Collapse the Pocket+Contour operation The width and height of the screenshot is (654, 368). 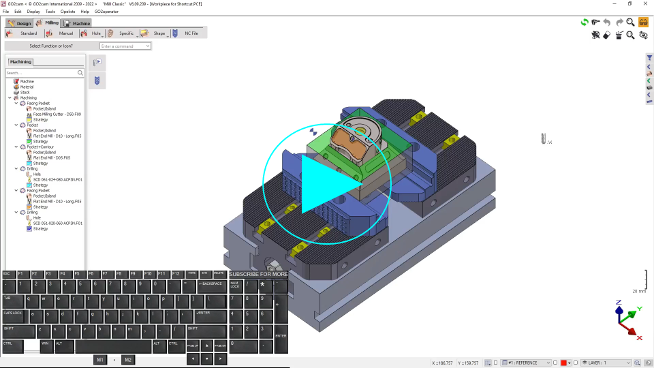click(x=16, y=147)
